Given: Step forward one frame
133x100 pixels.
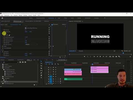Looking at the screenshot, I should (103, 57).
